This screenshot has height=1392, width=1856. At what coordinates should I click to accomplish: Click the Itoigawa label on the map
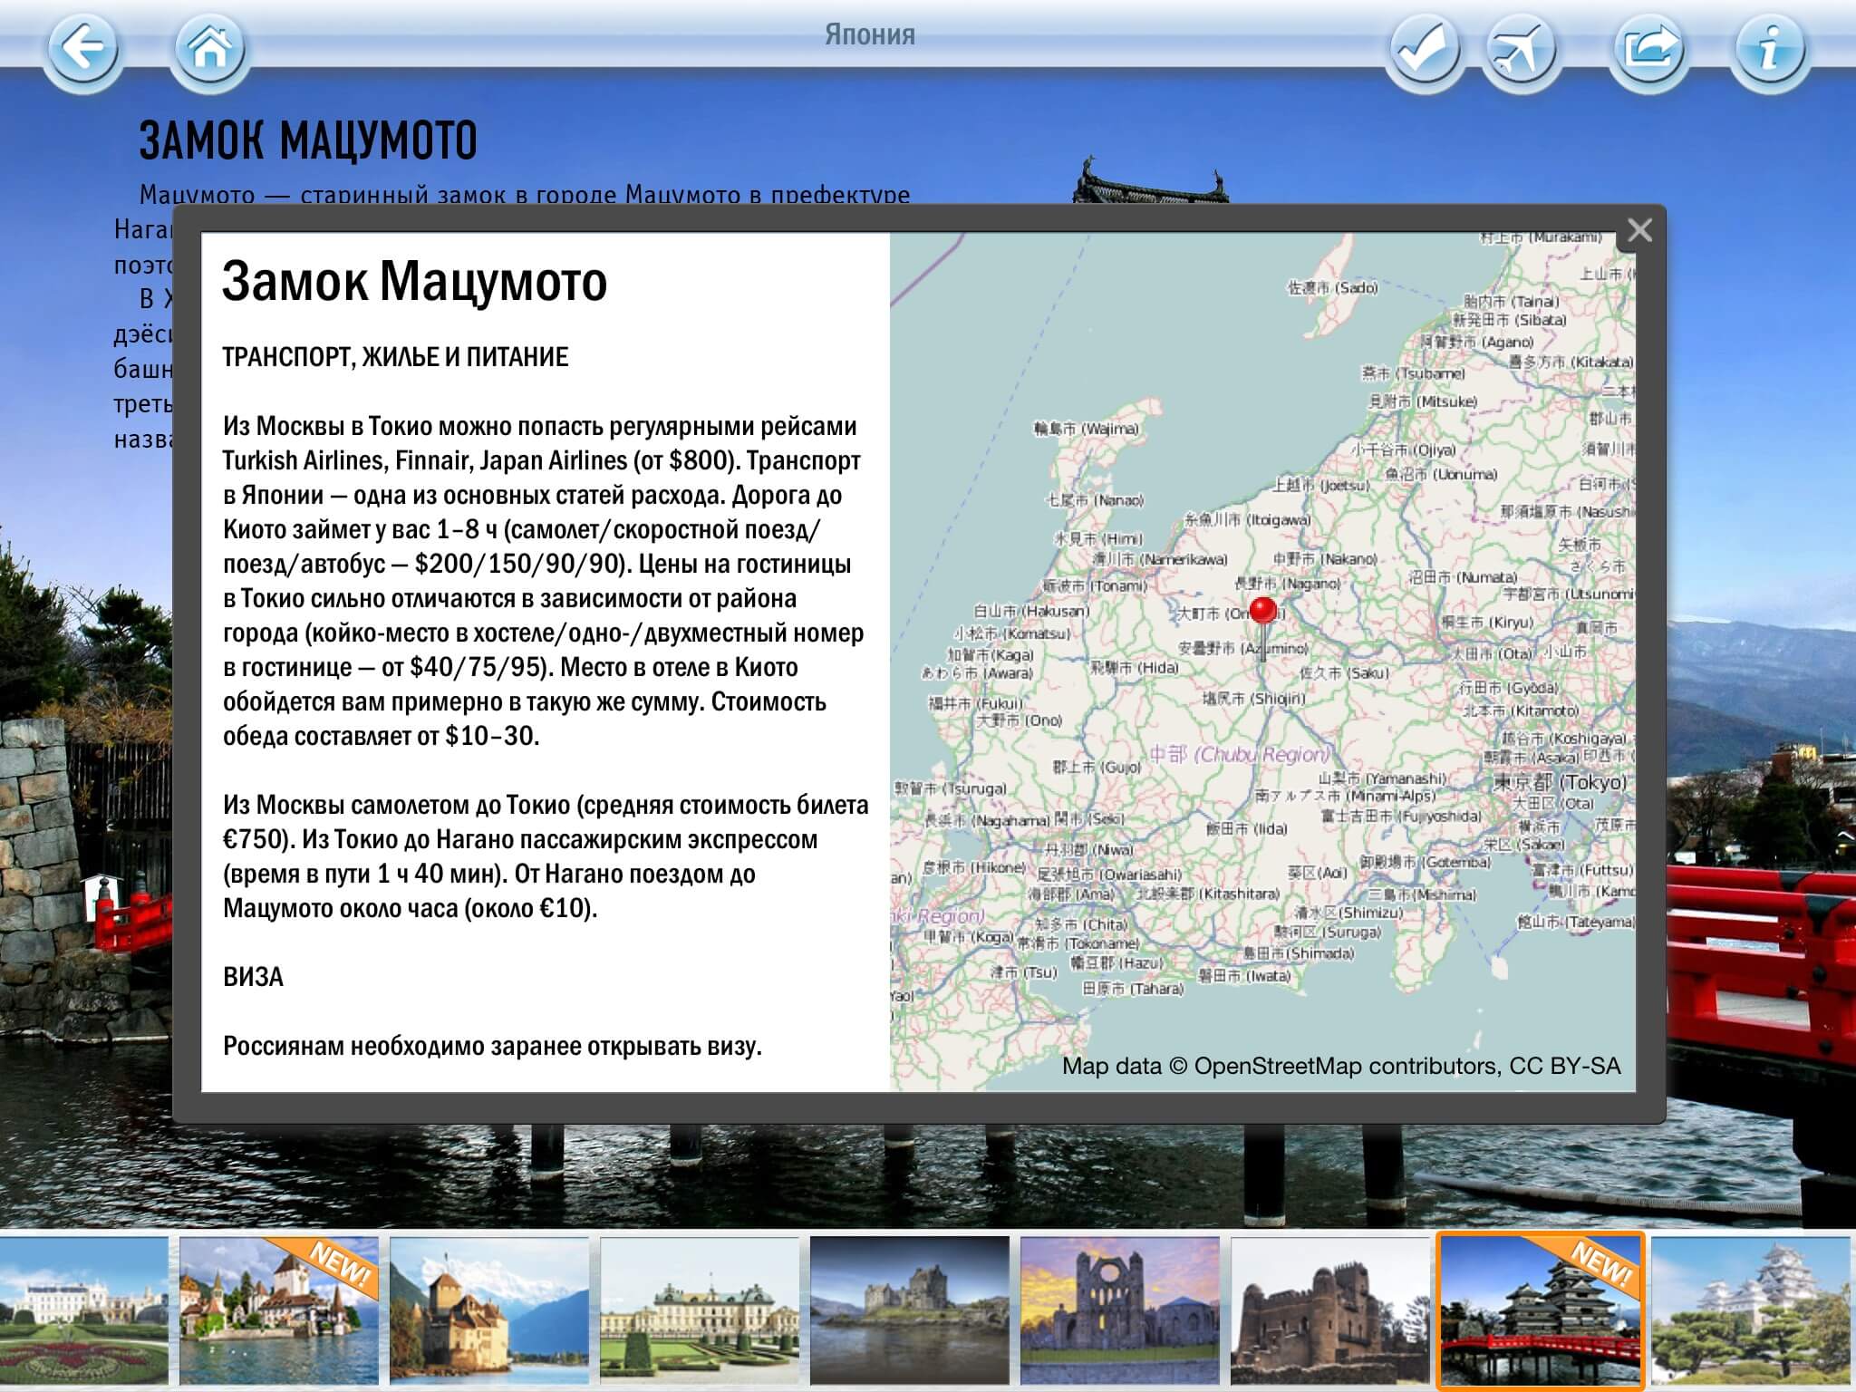[x=1248, y=519]
